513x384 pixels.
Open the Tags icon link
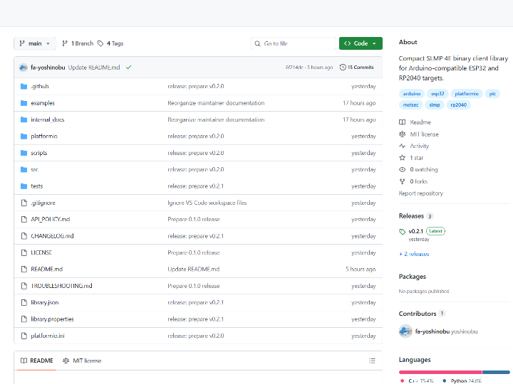coord(100,43)
